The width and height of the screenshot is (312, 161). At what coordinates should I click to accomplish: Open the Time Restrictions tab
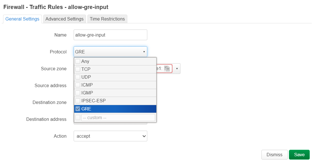pyautogui.click(x=107, y=19)
